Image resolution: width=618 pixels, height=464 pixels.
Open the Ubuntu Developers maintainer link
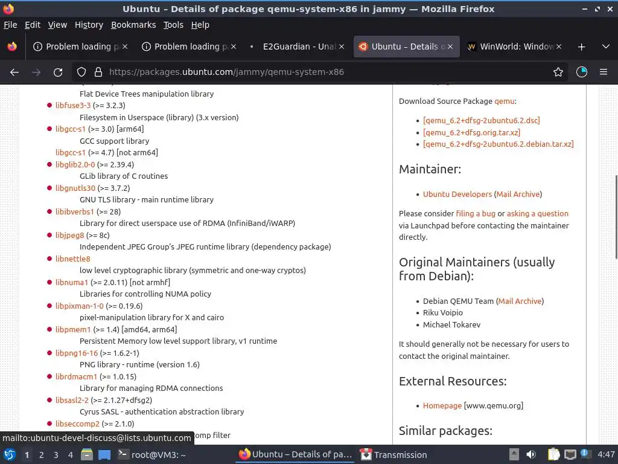pyautogui.click(x=457, y=194)
